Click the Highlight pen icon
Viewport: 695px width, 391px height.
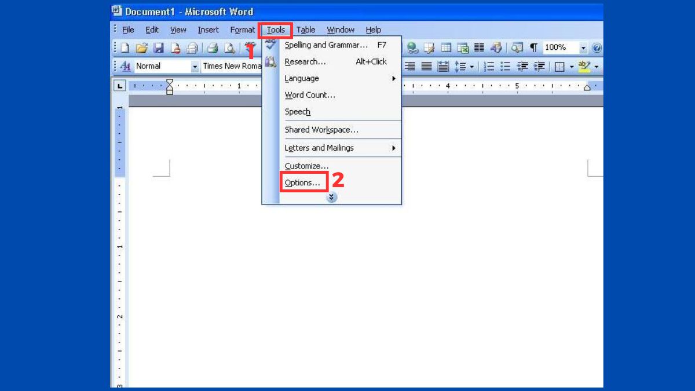click(584, 67)
